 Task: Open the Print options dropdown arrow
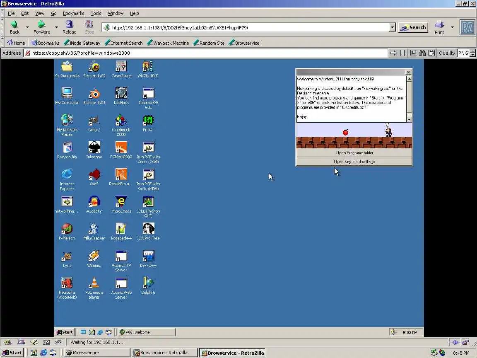coord(452,27)
